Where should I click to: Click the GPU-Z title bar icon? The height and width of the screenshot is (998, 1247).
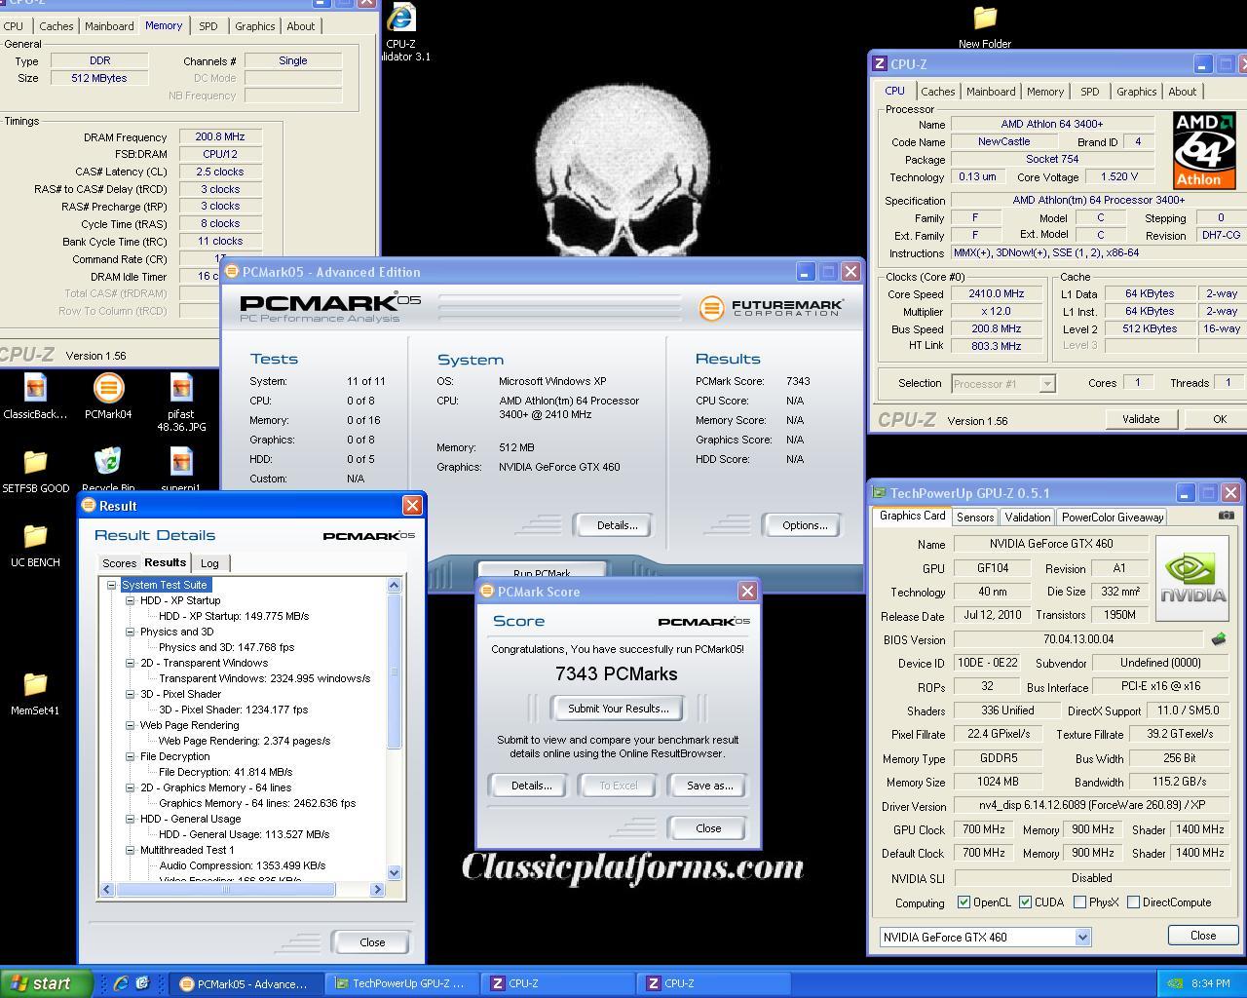[879, 493]
